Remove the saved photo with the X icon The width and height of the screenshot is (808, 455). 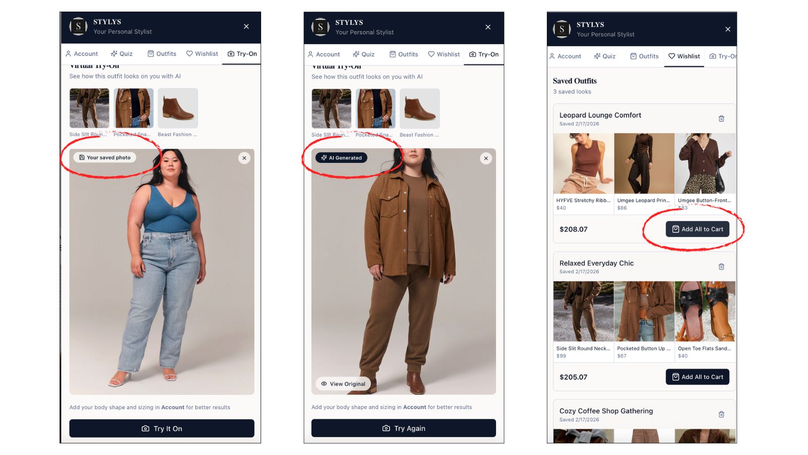pyautogui.click(x=244, y=158)
